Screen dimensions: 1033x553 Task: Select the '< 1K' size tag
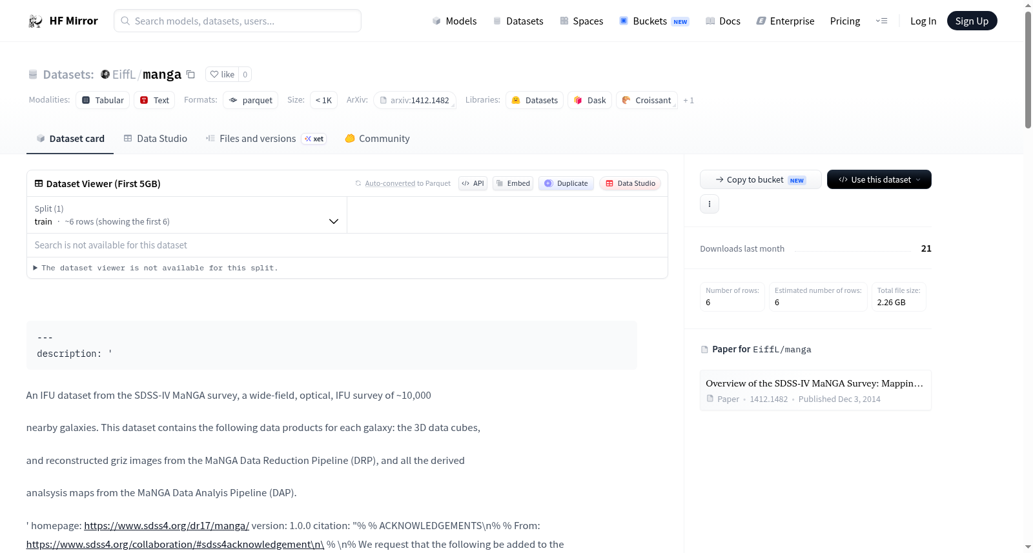pos(323,100)
